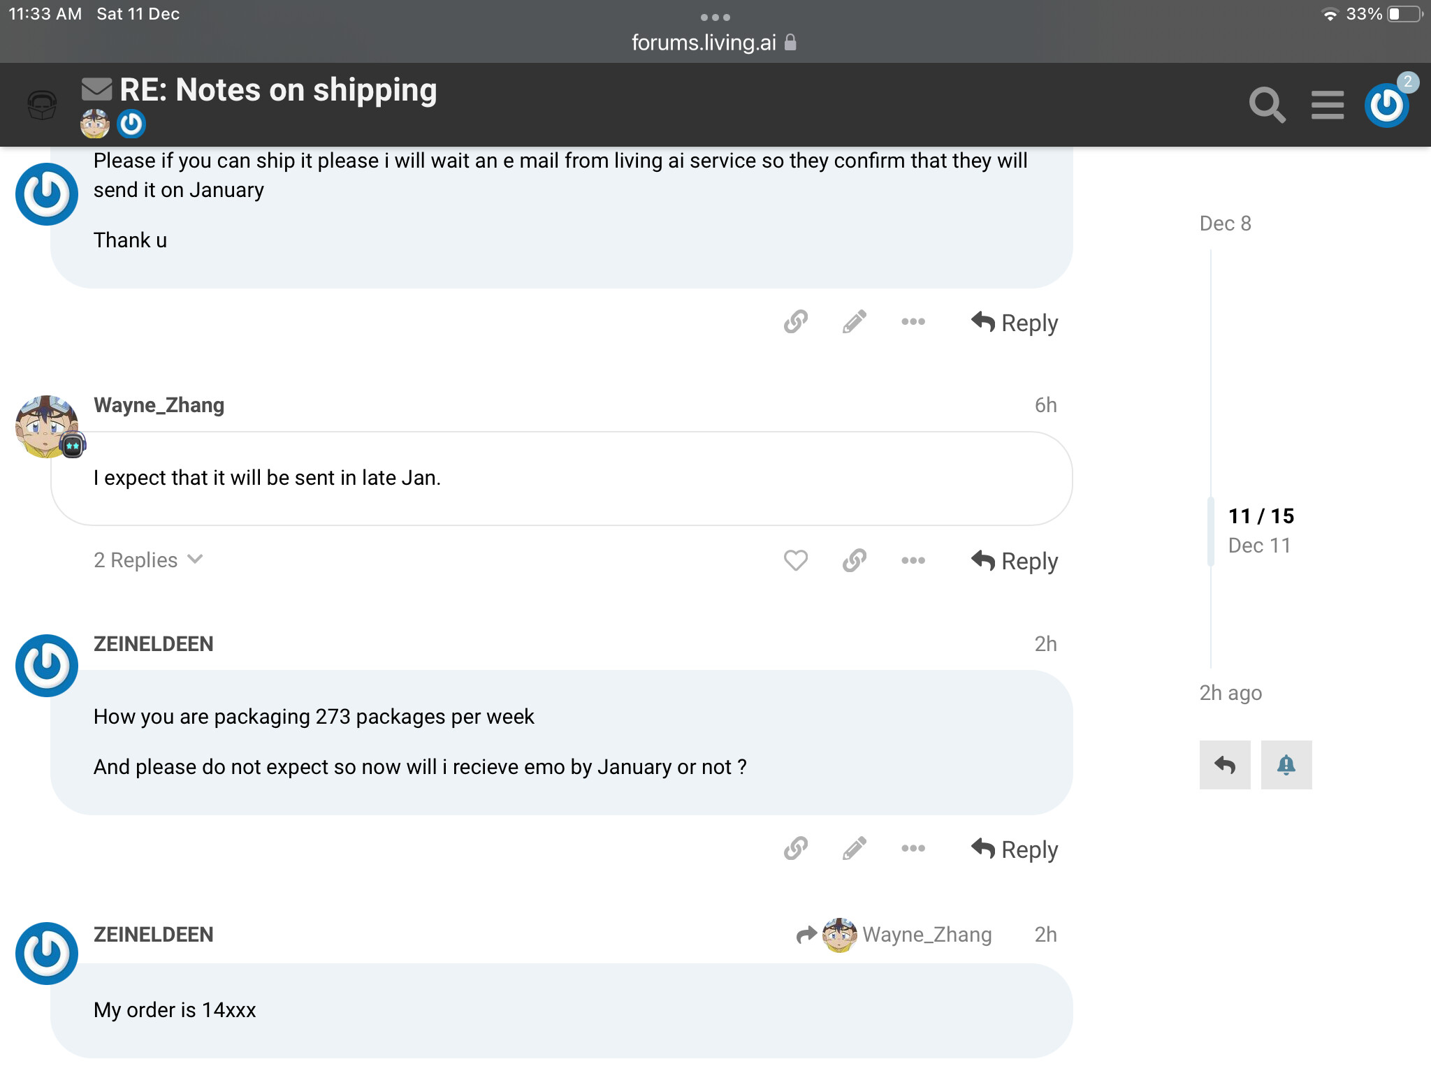Image resolution: width=1431 pixels, height=1073 pixels.
Task: Toggle notification bell in timeline sidebar
Action: click(x=1286, y=765)
